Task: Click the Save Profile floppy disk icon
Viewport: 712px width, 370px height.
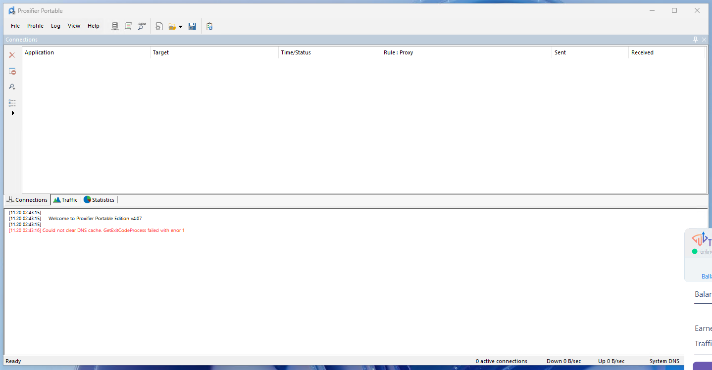Action: click(x=193, y=26)
